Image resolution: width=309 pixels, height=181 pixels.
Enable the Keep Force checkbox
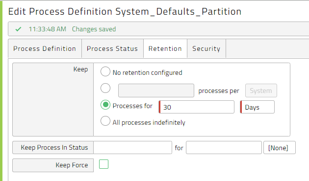pyautogui.click(x=103, y=164)
